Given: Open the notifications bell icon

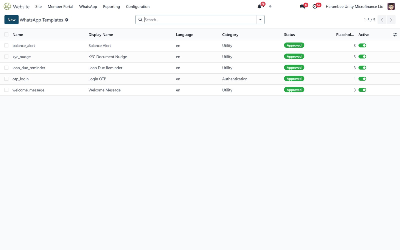Looking at the screenshot, I should 259,6.
